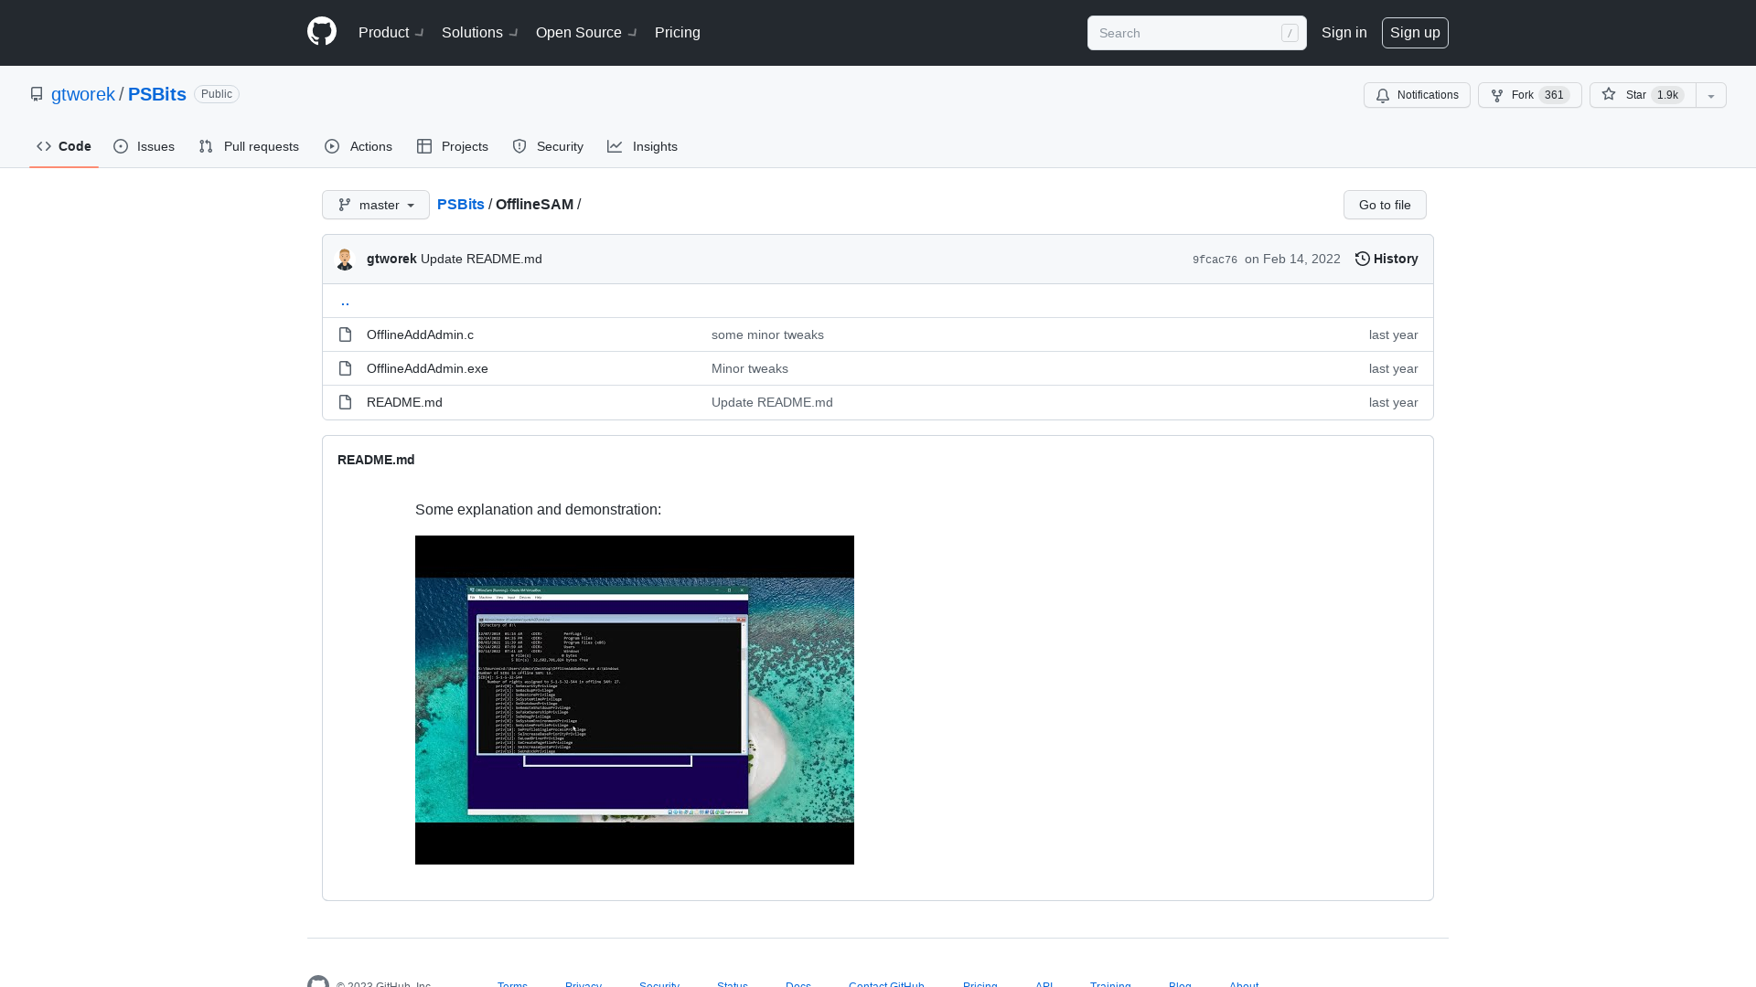Click file icon next to README.md
Image resolution: width=1756 pixels, height=987 pixels.
click(345, 402)
